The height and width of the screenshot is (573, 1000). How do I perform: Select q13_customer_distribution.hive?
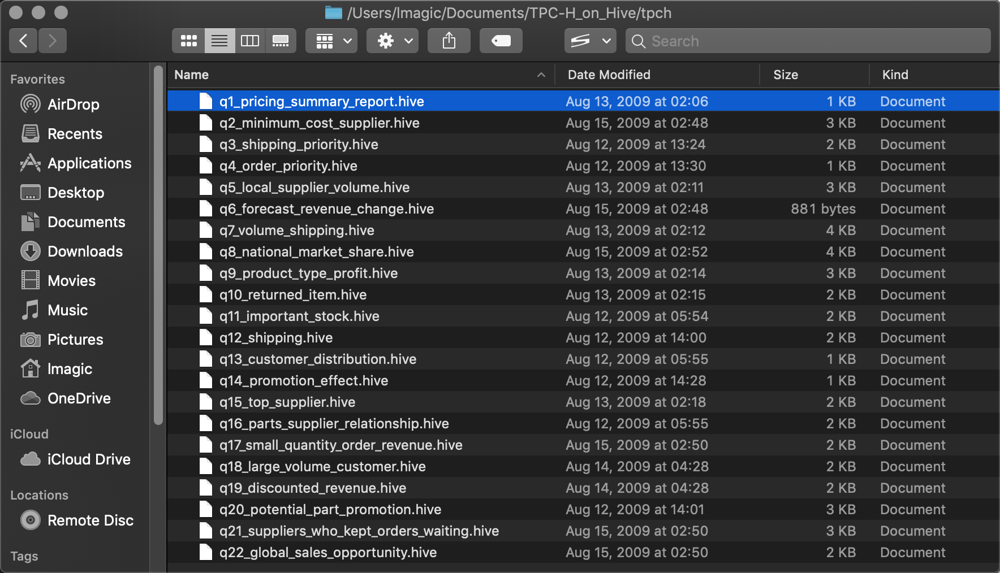583,359
